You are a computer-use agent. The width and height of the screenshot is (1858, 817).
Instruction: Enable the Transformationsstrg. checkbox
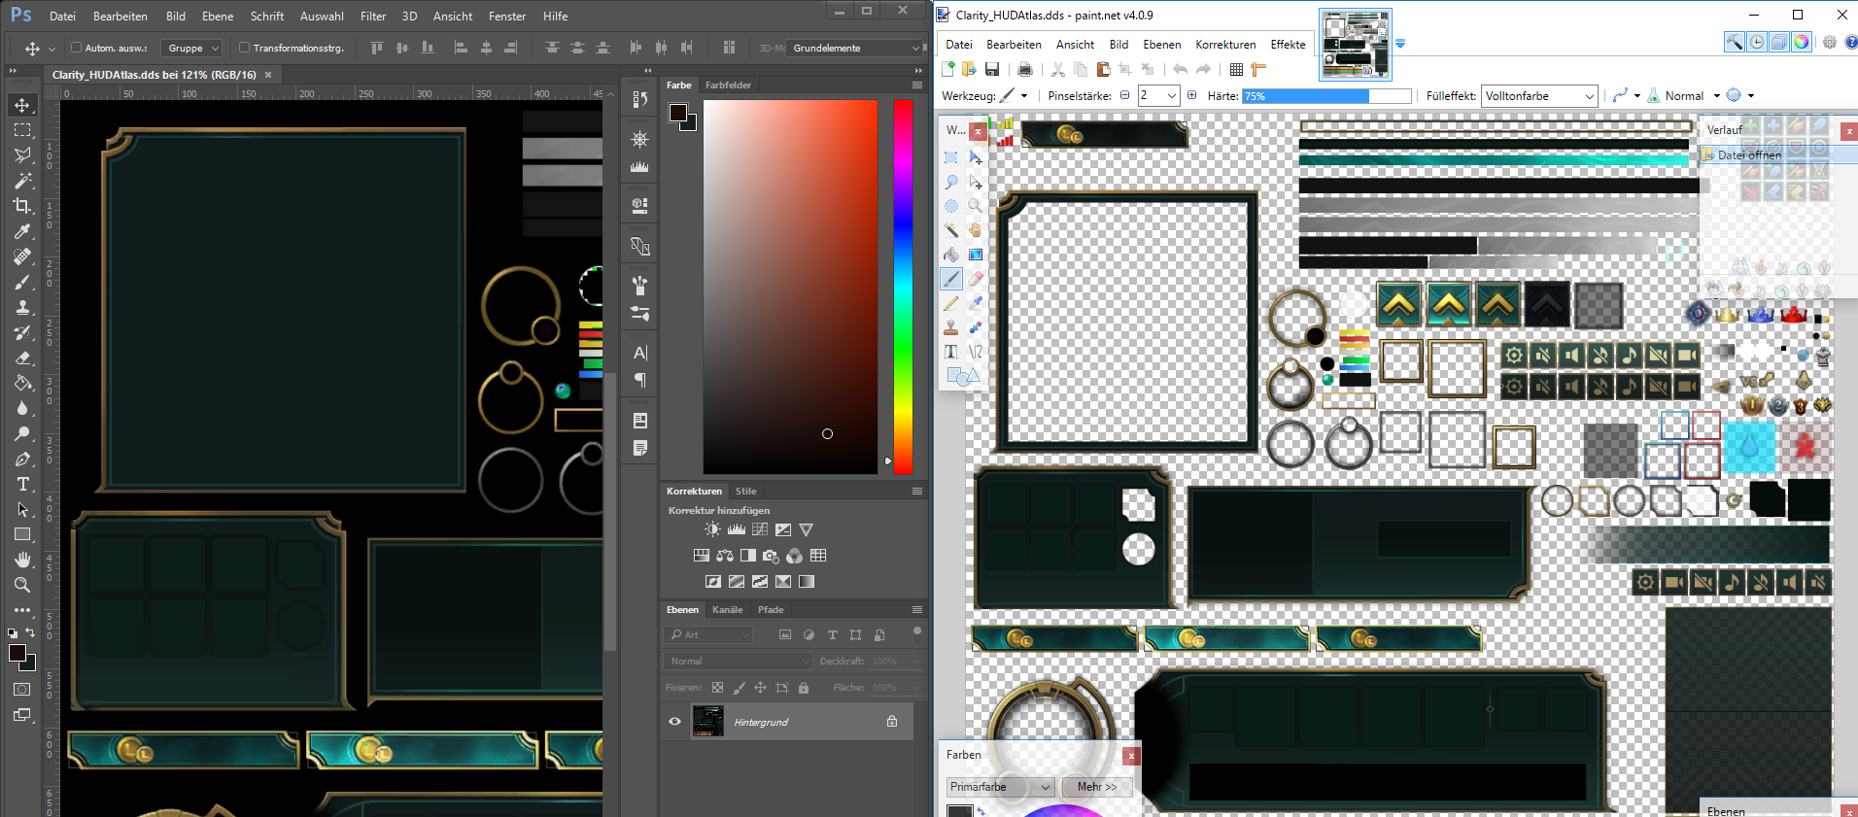245,48
